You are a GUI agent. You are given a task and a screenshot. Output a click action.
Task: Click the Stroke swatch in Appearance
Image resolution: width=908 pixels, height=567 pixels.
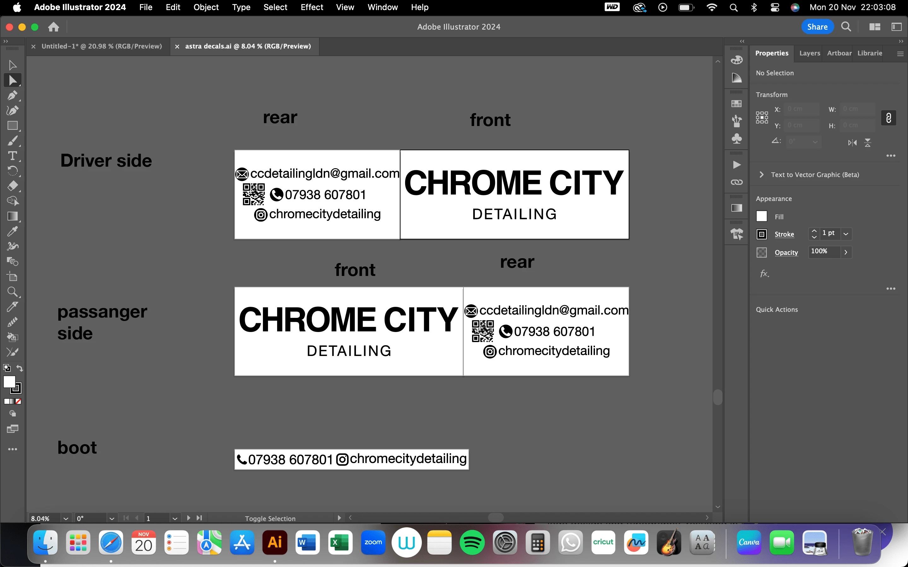point(761,234)
